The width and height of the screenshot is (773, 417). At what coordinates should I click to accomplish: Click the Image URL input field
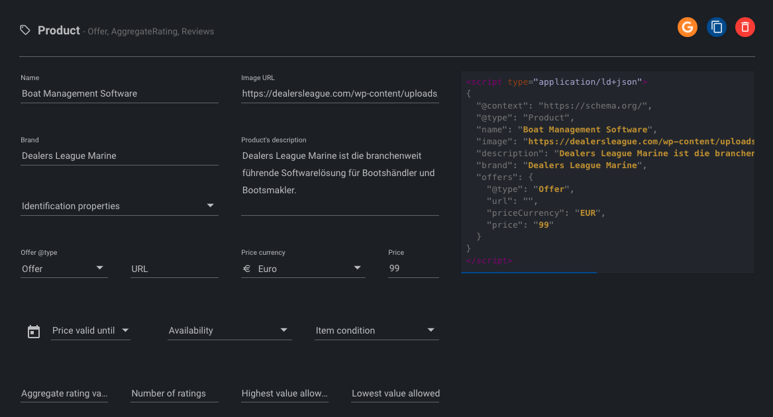coord(339,93)
